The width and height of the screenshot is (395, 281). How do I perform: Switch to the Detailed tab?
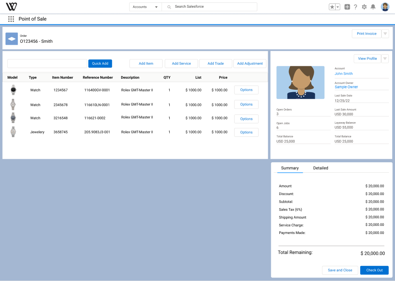(x=321, y=168)
